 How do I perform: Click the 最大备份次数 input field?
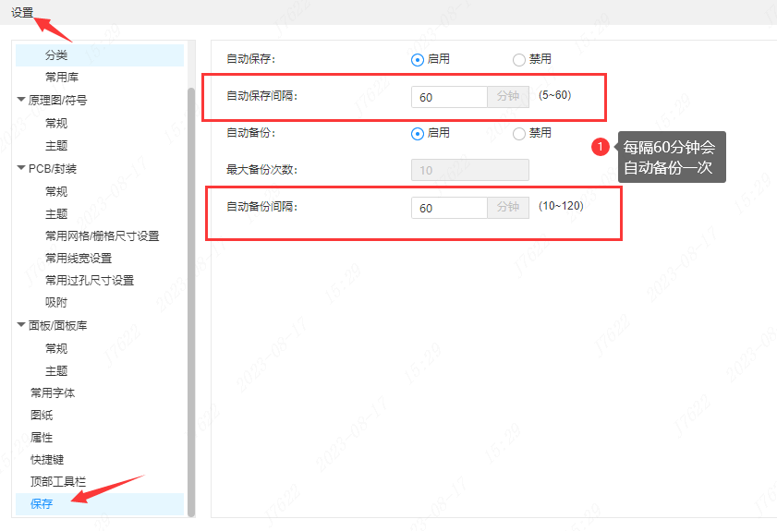[469, 170]
